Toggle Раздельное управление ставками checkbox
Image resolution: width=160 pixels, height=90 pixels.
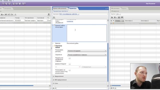pos(70,58)
